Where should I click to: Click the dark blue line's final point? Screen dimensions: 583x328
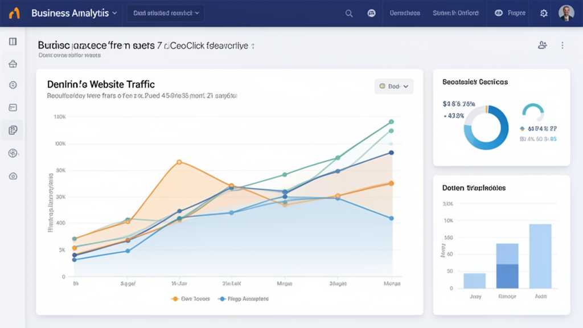click(x=391, y=153)
